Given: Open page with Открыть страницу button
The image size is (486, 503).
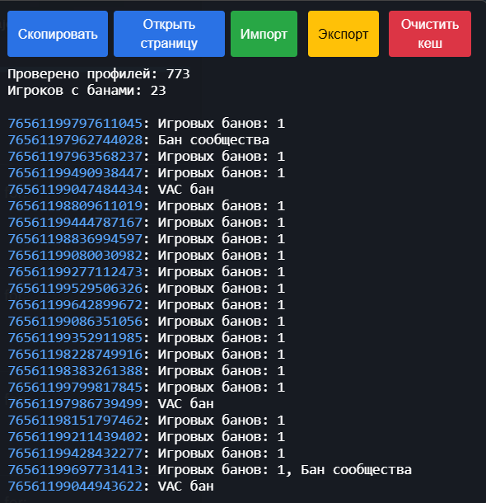Looking at the screenshot, I should coord(169,34).
